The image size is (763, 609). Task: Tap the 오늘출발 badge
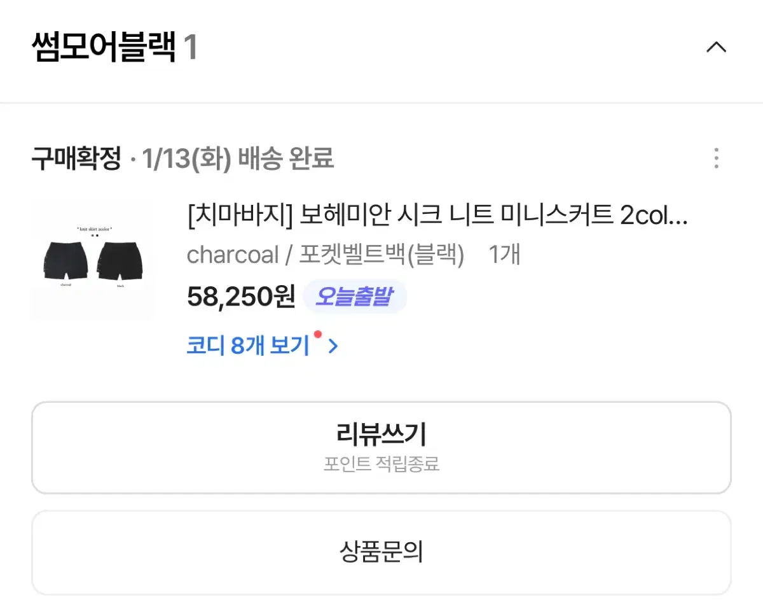(x=354, y=296)
